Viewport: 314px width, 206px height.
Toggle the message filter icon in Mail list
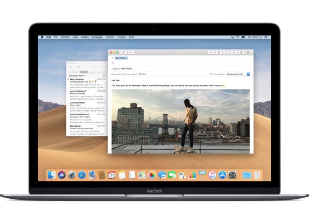pyautogui.click(x=104, y=76)
